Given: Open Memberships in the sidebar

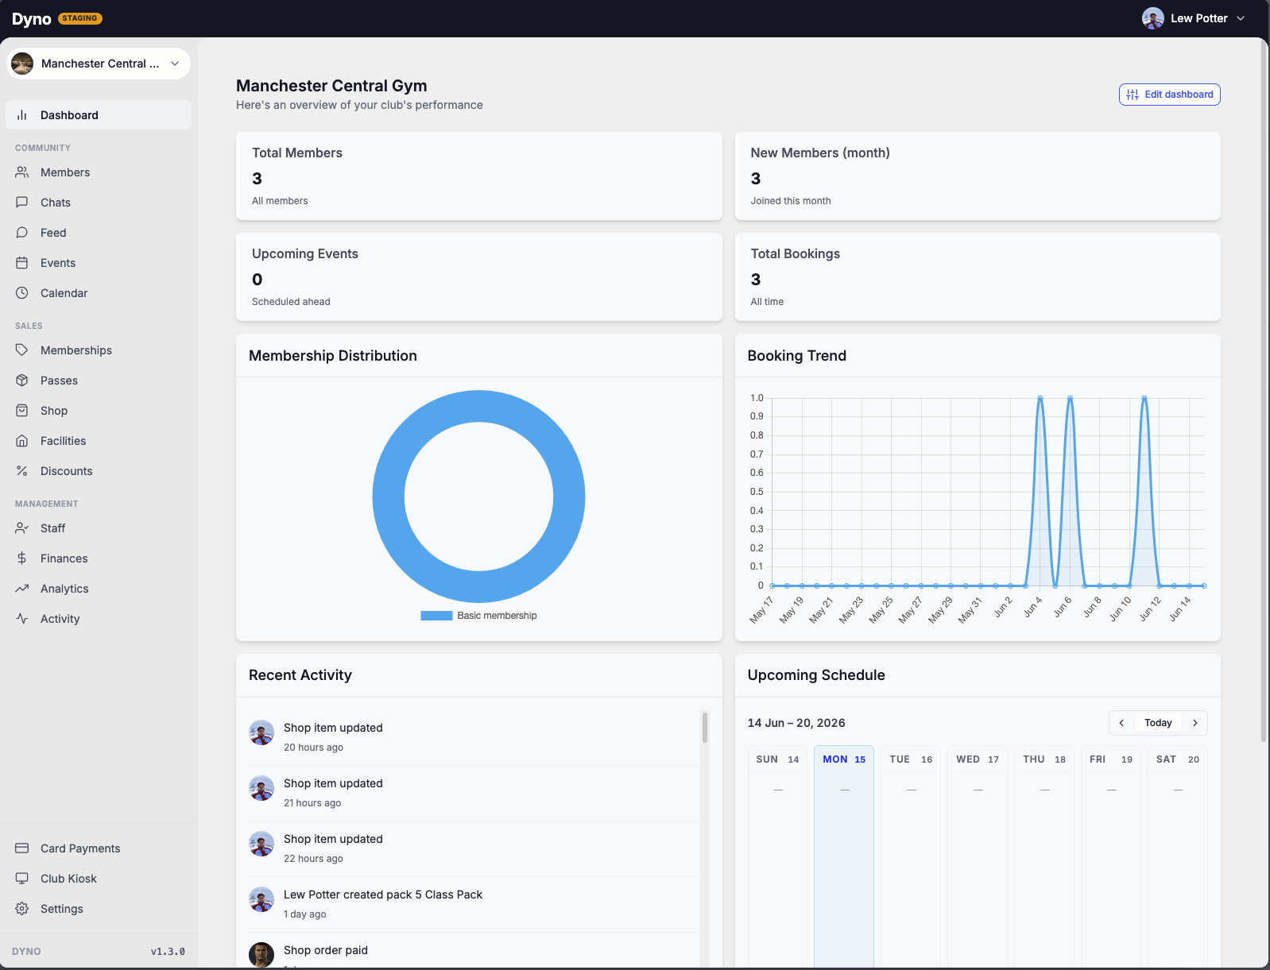Looking at the screenshot, I should 99,350.
